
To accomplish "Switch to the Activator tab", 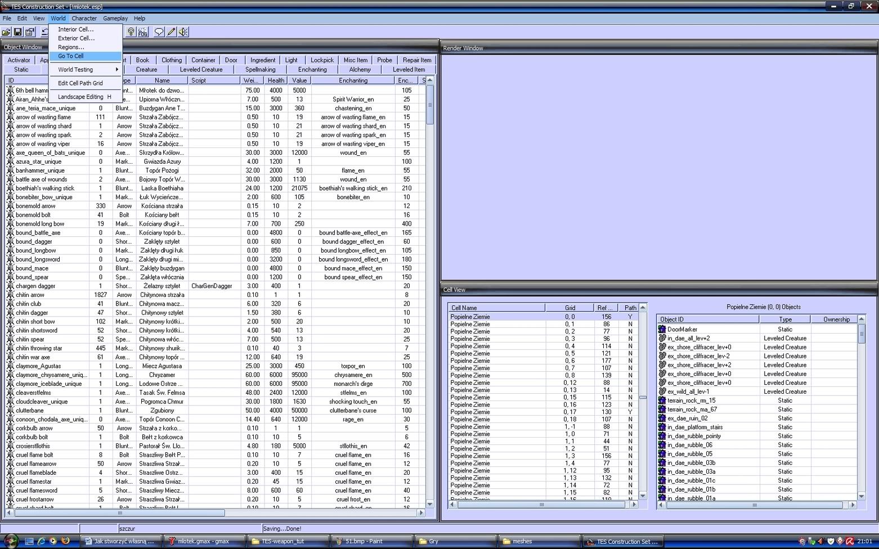I will click(19, 60).
